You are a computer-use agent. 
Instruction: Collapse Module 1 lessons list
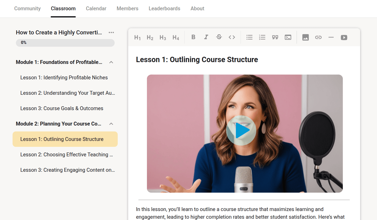coord(111,62)
